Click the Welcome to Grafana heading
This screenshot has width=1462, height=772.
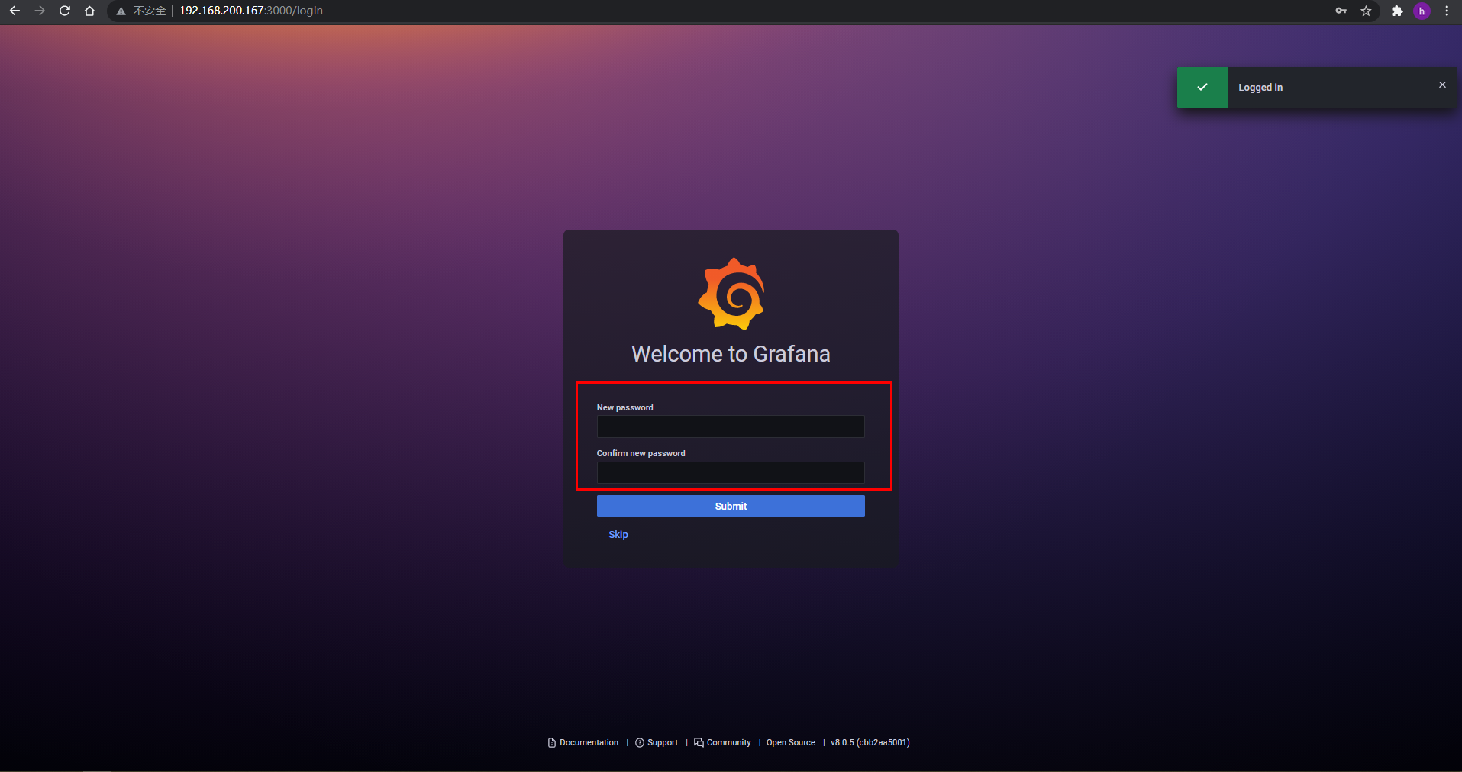tap(731, 354)
